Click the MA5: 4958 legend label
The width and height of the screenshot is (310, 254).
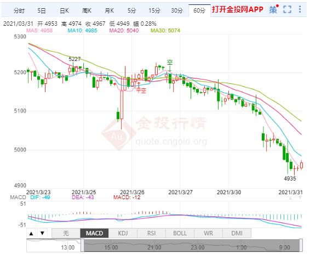tap(39, 31)
